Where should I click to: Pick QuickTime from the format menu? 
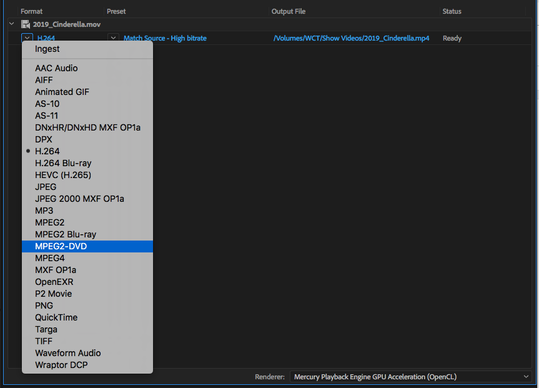[x=56, y=317]
